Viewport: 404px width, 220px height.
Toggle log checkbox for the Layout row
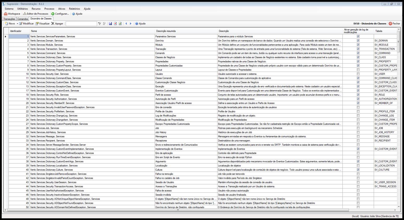[x=358, y=70]
